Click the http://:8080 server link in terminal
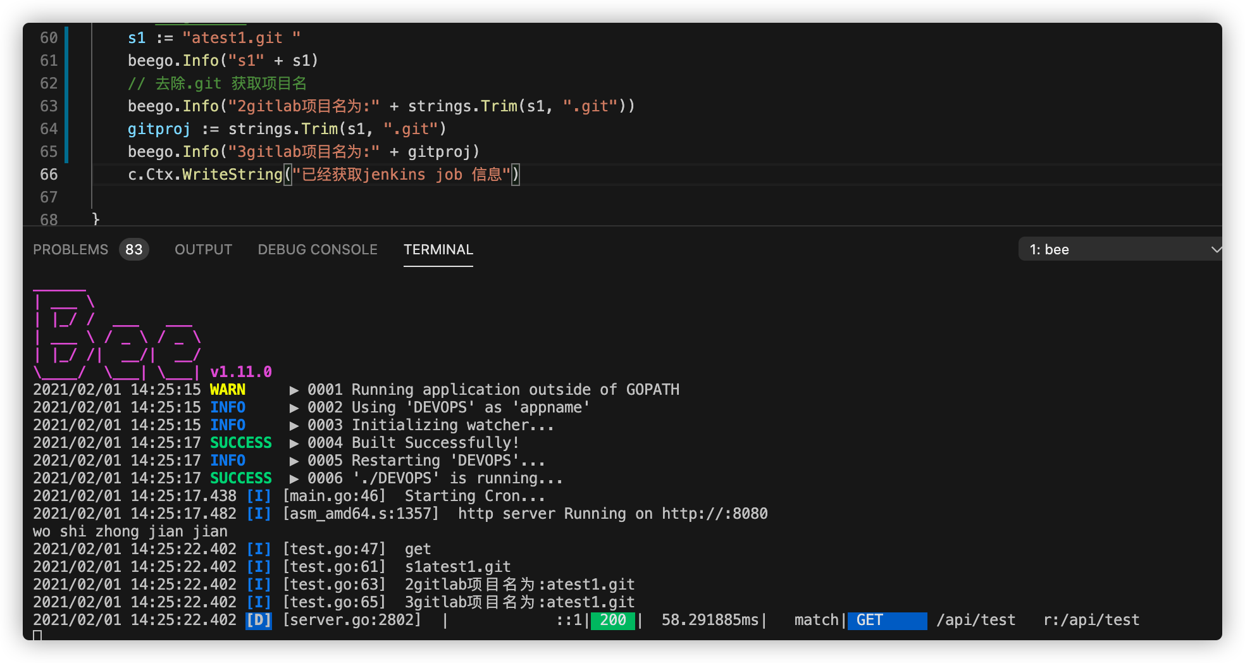1245x663 pixels. point(715,513)
